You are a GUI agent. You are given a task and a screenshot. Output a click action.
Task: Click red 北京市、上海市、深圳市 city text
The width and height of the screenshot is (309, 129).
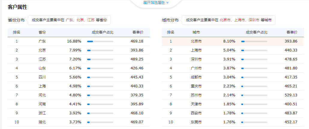[x=239, y=20]
